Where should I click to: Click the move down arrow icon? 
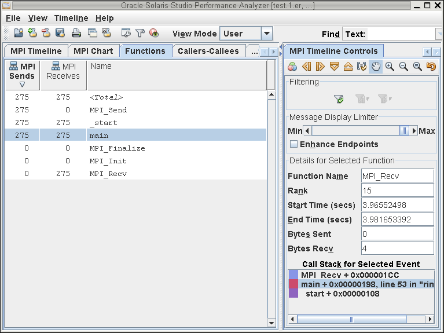pos(334,67)
